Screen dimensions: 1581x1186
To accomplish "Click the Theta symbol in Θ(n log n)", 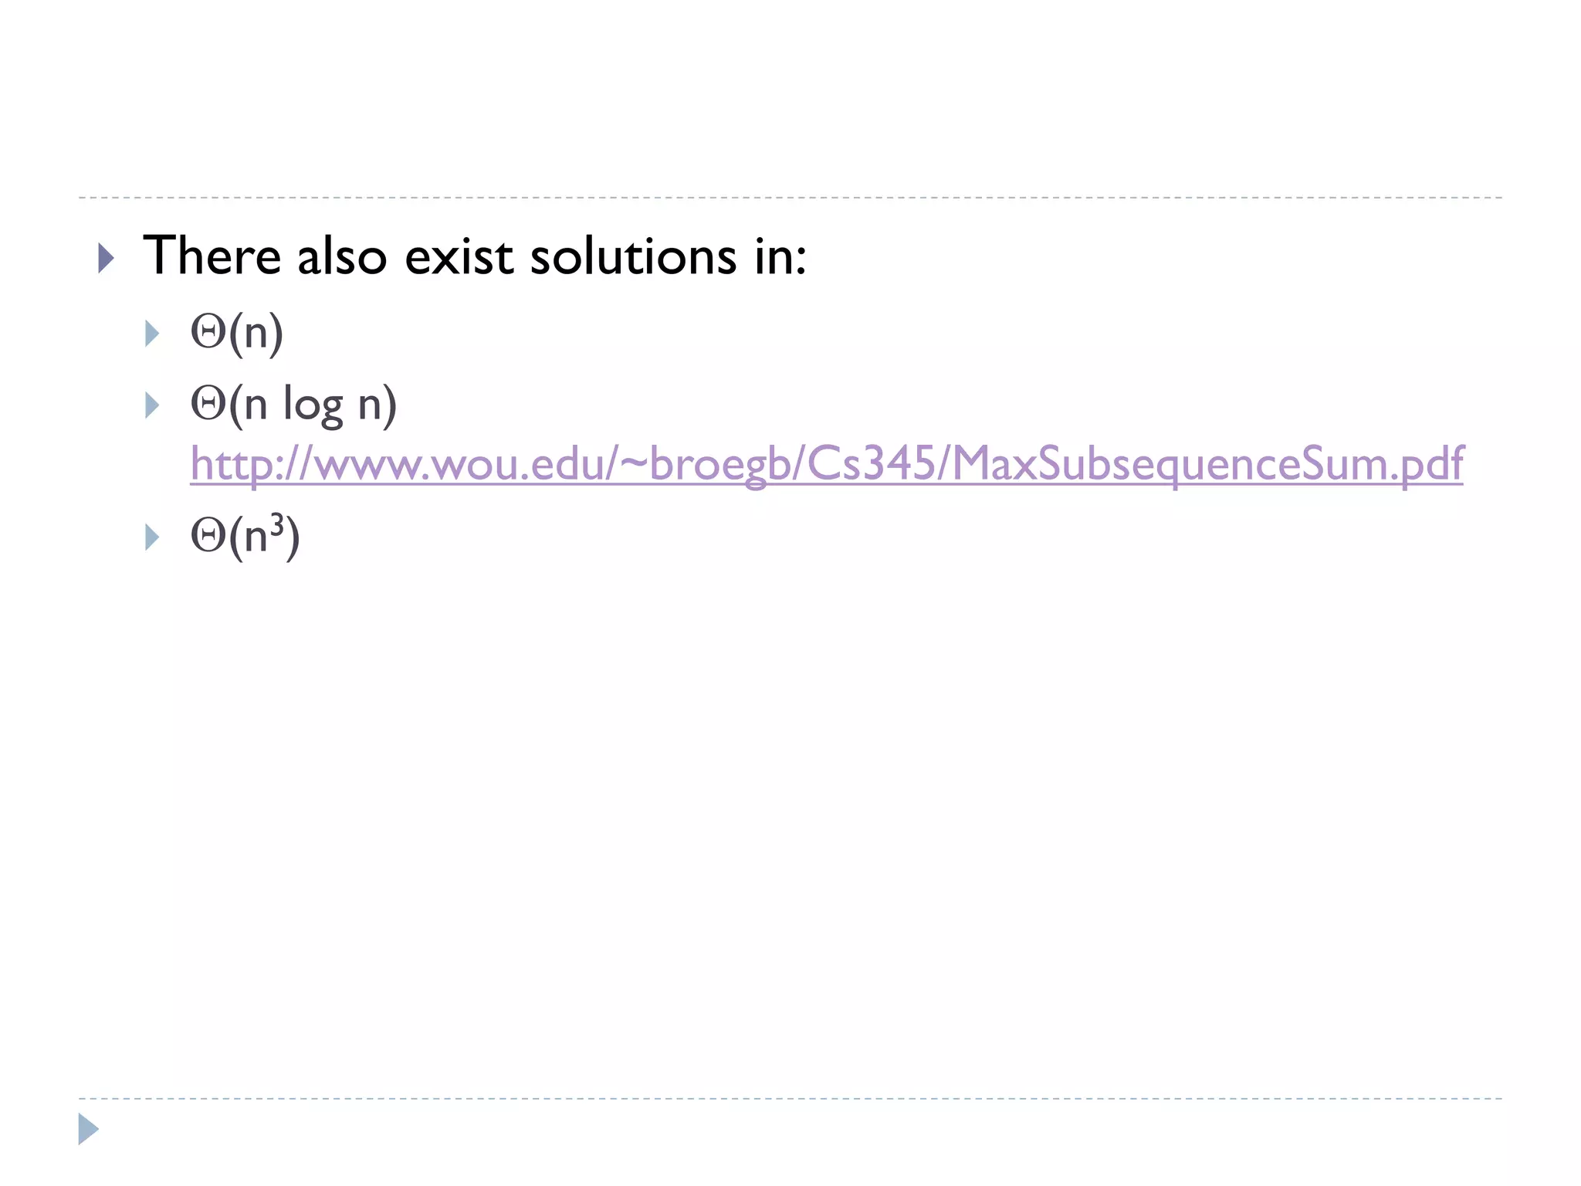I will tap(208, 404).
